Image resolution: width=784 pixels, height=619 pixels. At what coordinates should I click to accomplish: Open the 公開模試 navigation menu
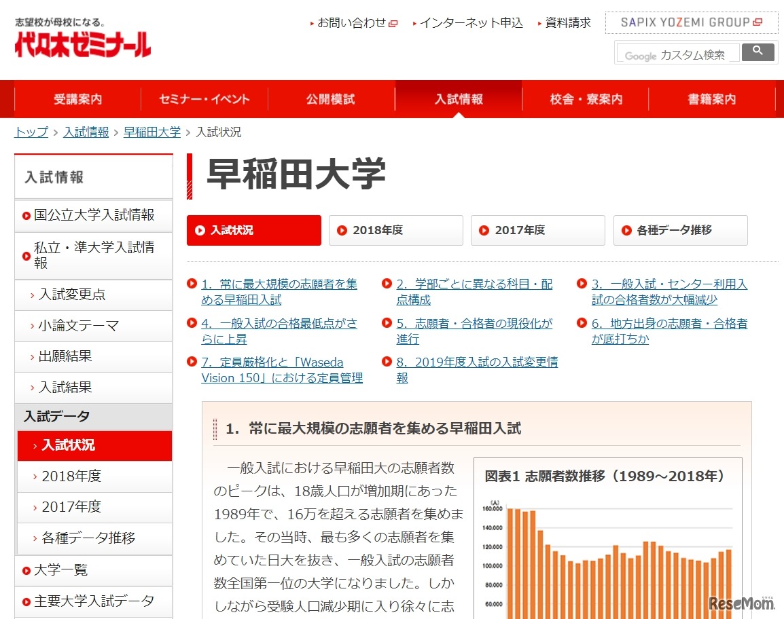tap(330, 98)
